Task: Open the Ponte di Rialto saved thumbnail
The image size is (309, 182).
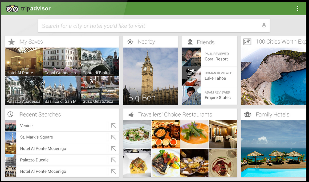Action: [x=100, y=62]
